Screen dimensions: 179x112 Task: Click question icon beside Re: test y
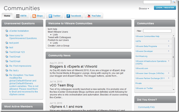(7, 70)
